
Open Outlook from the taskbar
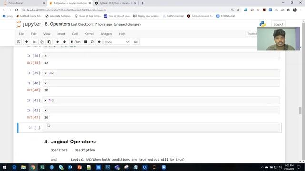(70, 167)
